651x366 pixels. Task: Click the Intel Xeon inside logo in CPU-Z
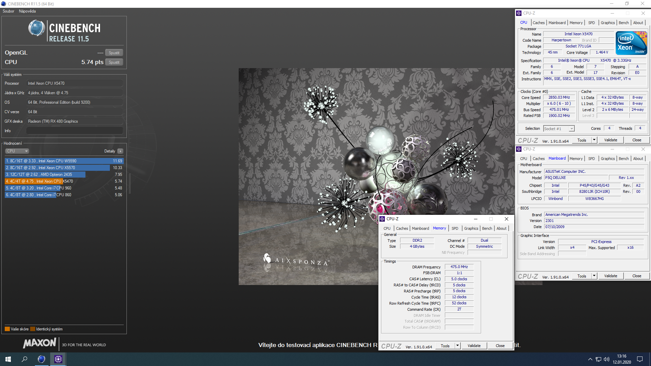pyautogui.click(x=631, y=43)
